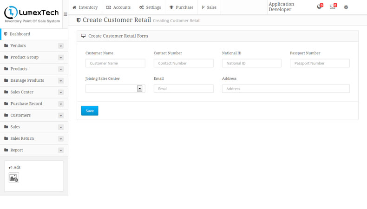Go to the Dashboard link
Screen dimensions: 367x209
tap(20, 34)
